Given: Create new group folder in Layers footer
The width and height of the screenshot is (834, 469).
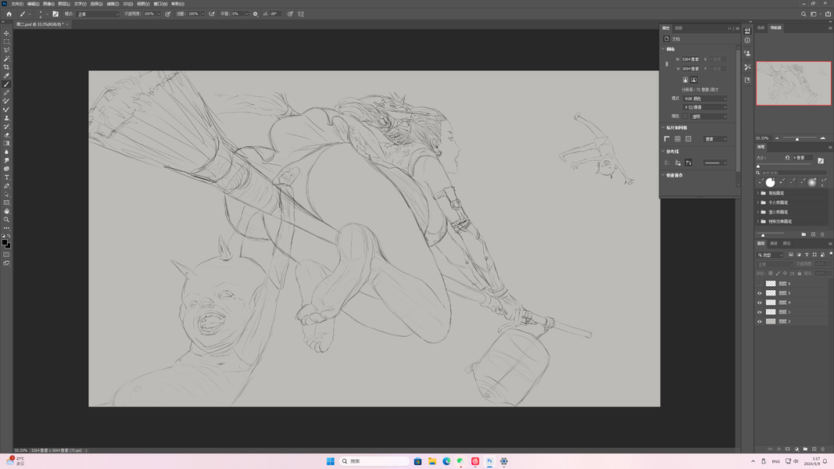Looking at the screenshot, I should coord(805,449).
